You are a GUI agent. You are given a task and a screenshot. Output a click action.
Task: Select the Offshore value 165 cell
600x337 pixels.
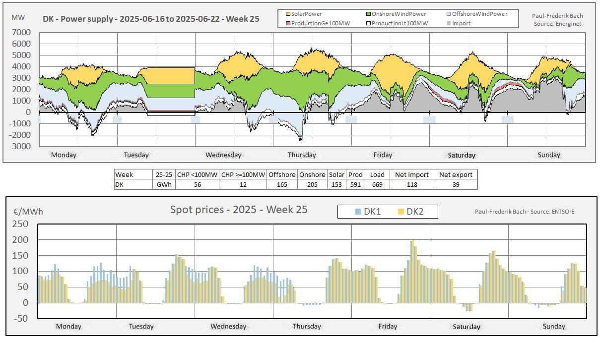[x=283, y=184]
